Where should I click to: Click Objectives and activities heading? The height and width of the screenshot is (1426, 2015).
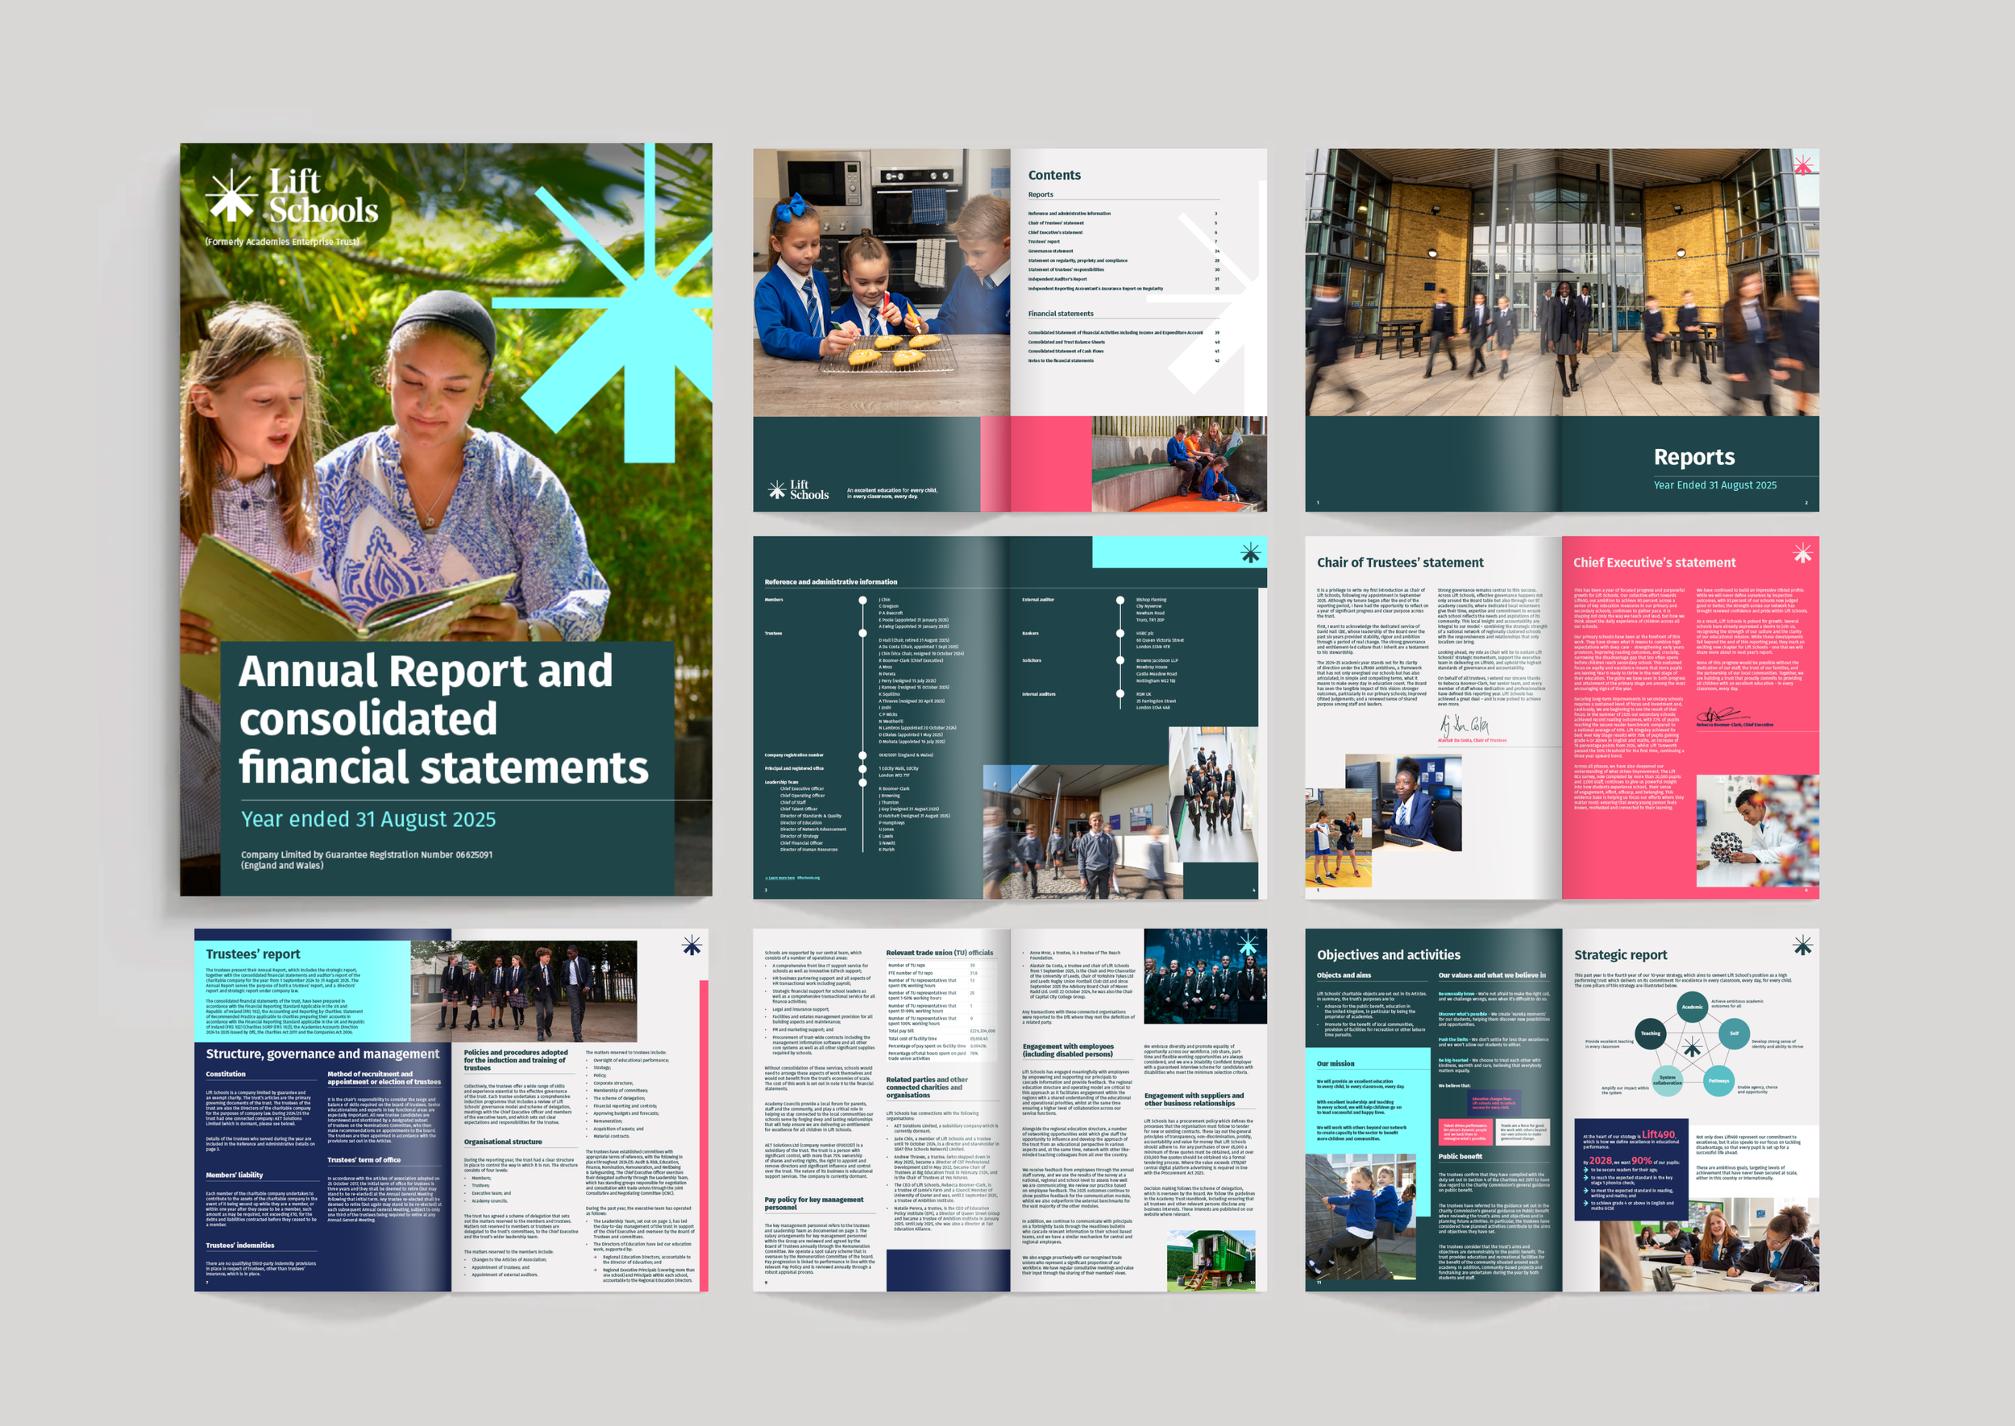tap(1388, 955)
